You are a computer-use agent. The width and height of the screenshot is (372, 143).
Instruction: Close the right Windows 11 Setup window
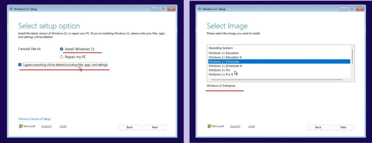[360, 9]
